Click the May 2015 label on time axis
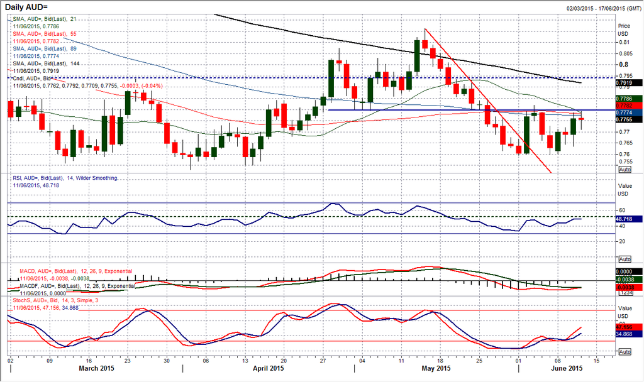 [x=435, y=368]
